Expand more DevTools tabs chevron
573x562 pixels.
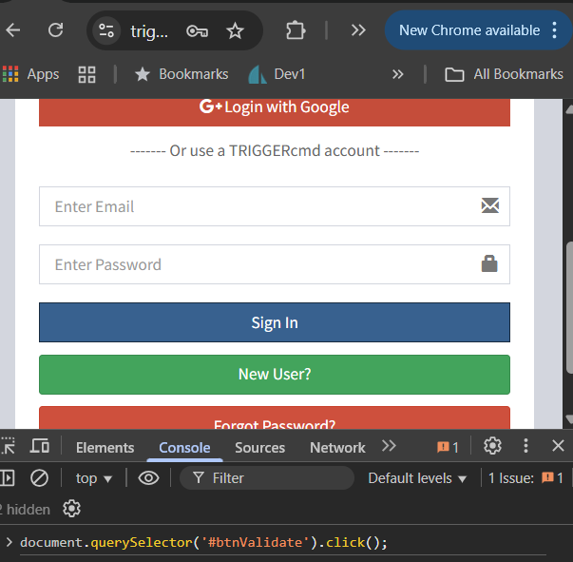tap(389, 446)
